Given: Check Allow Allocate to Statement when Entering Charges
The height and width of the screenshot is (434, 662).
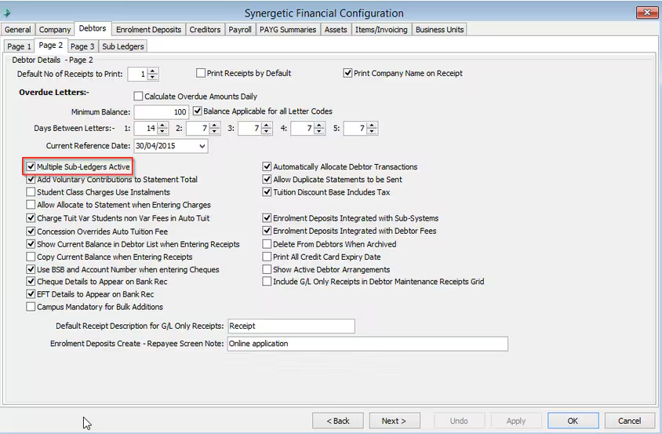Looking at the screenshot, I should (31, 205).
